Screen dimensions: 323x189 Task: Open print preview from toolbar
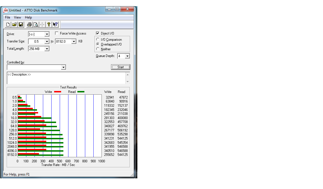[x=36, y=25]
